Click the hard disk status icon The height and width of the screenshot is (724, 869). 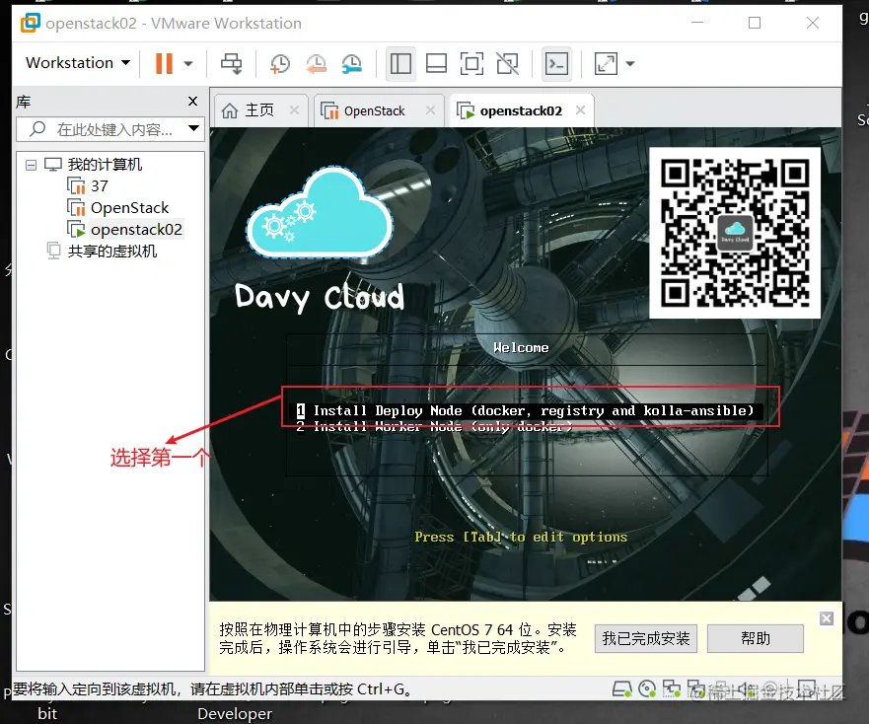pyautogui.click(x=621, y=689)
